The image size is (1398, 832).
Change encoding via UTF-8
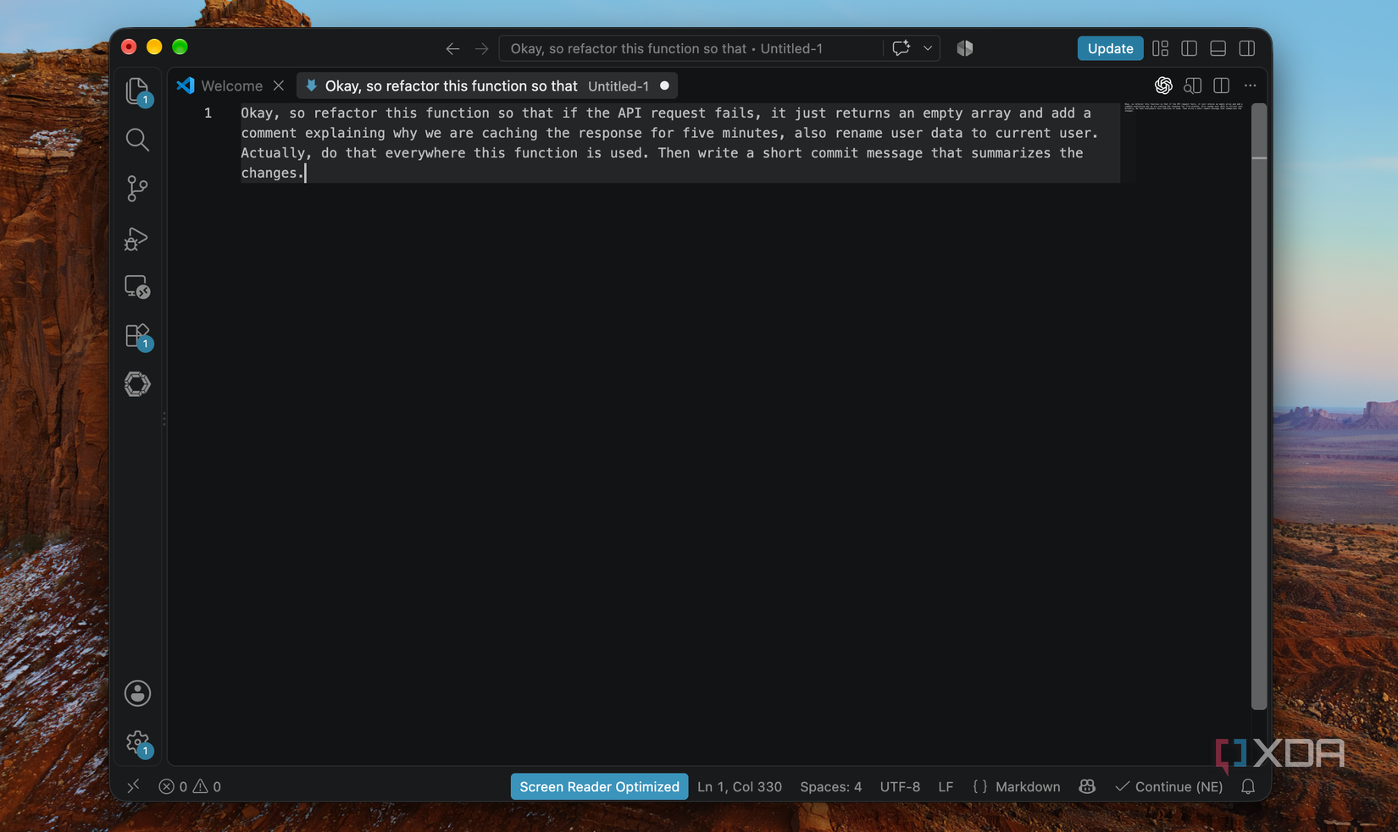[900, 786]
